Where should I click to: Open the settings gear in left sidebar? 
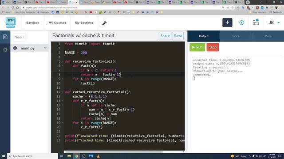5,50
